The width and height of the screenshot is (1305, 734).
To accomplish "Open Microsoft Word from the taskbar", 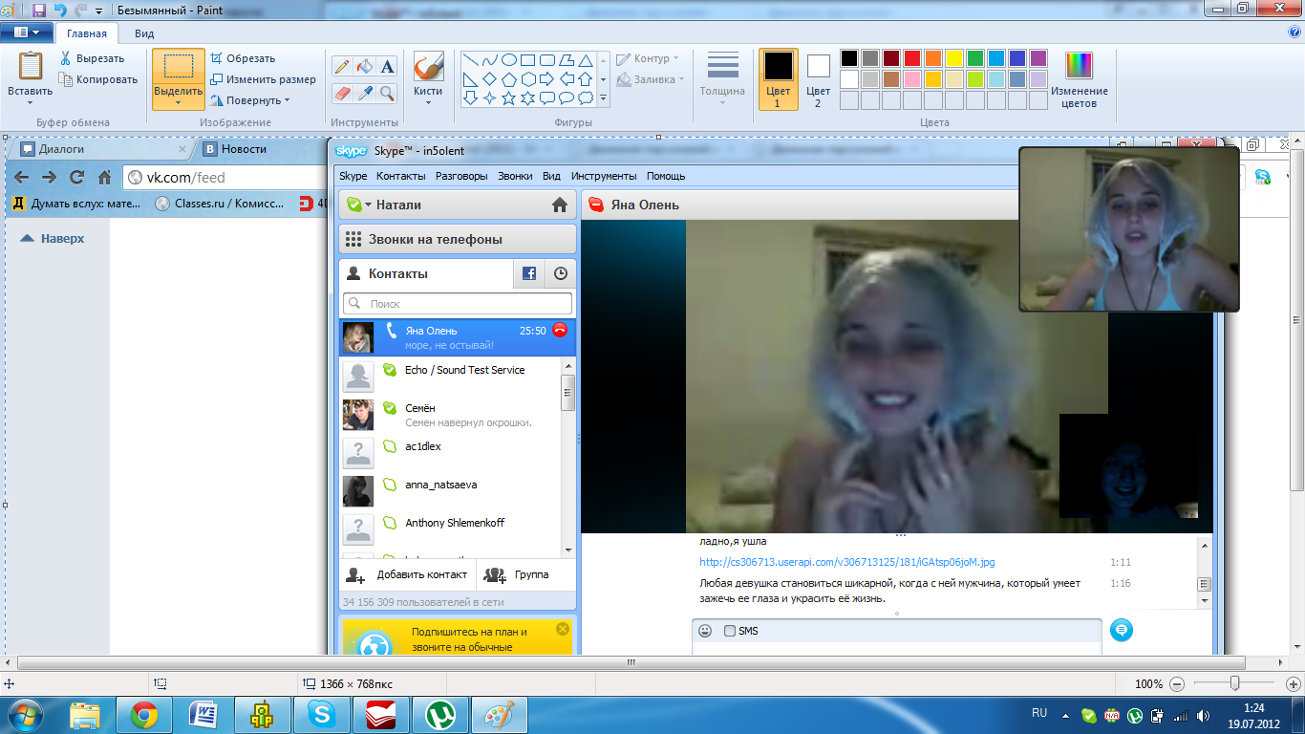I will pyautogui.click(x=203, y=715).
